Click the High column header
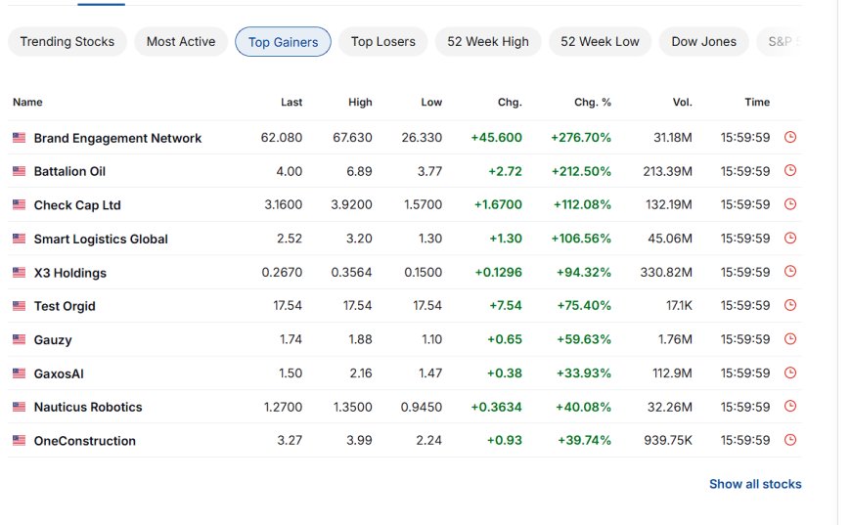 click(360, 102)
